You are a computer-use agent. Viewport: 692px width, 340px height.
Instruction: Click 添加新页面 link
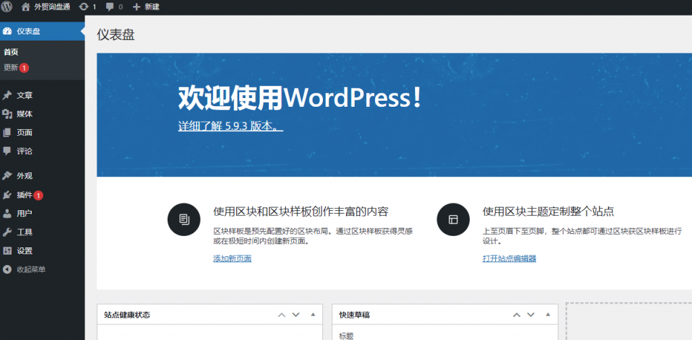pyautogui.click(x=232, y=259)
